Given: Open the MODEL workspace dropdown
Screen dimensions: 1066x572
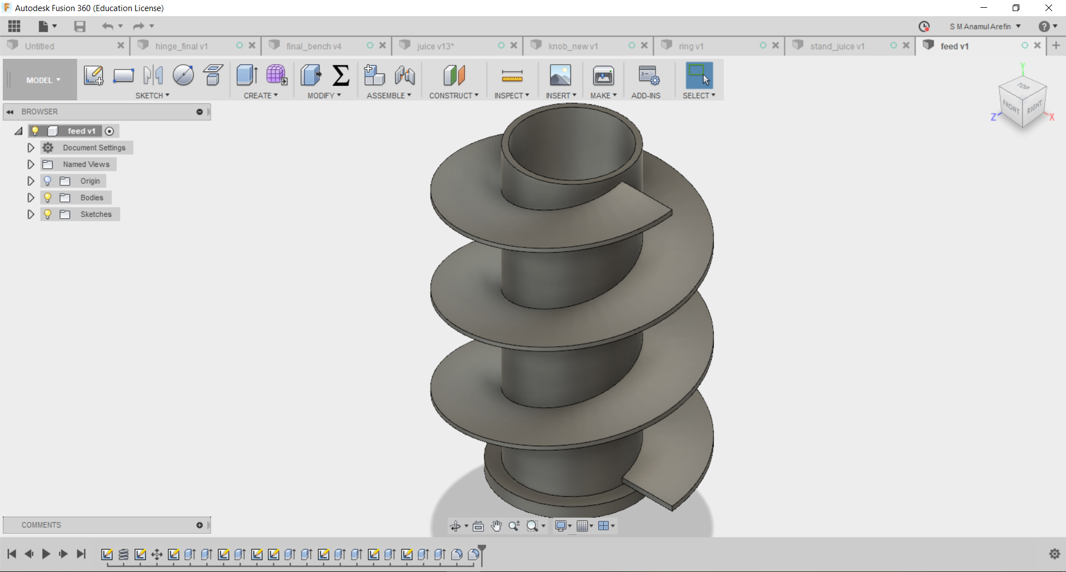Looking at the screenshot, I should tap(43, 80).
